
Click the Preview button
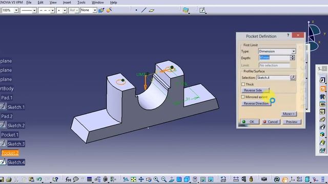point(292,122)
